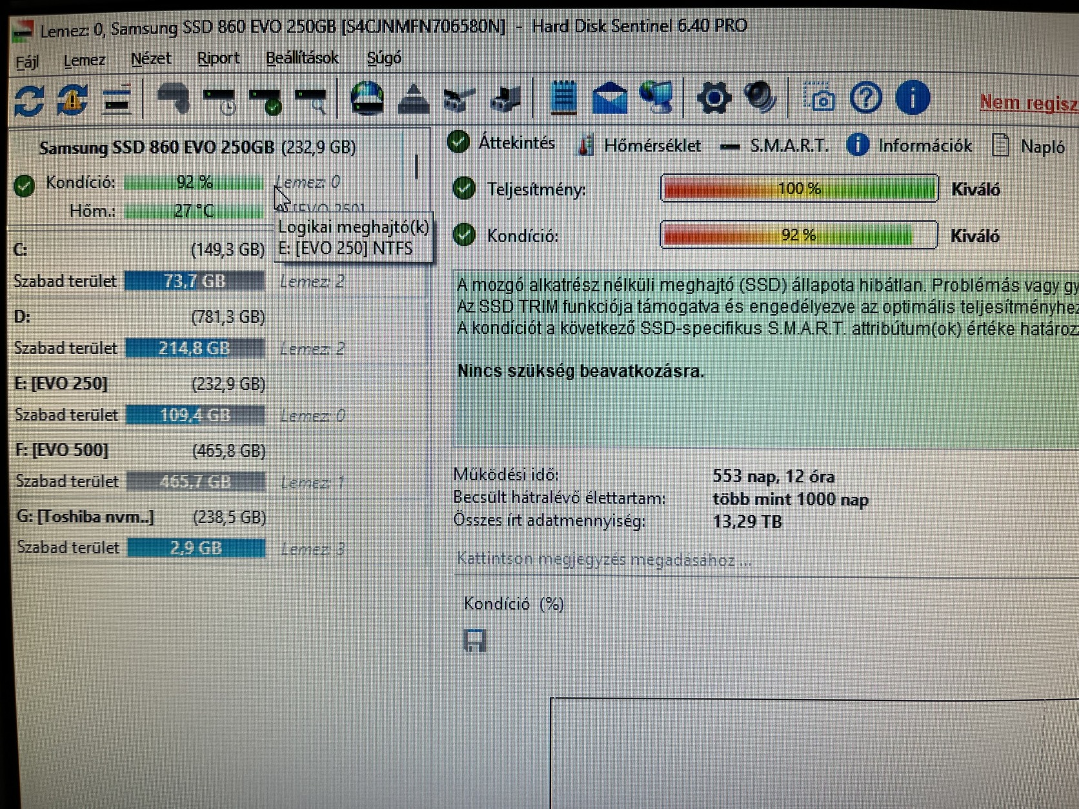The height and width of the screenshot is (809, 1079).
Task: Click the 109,4 GB free space bar
Action: (x=195, y=415)
